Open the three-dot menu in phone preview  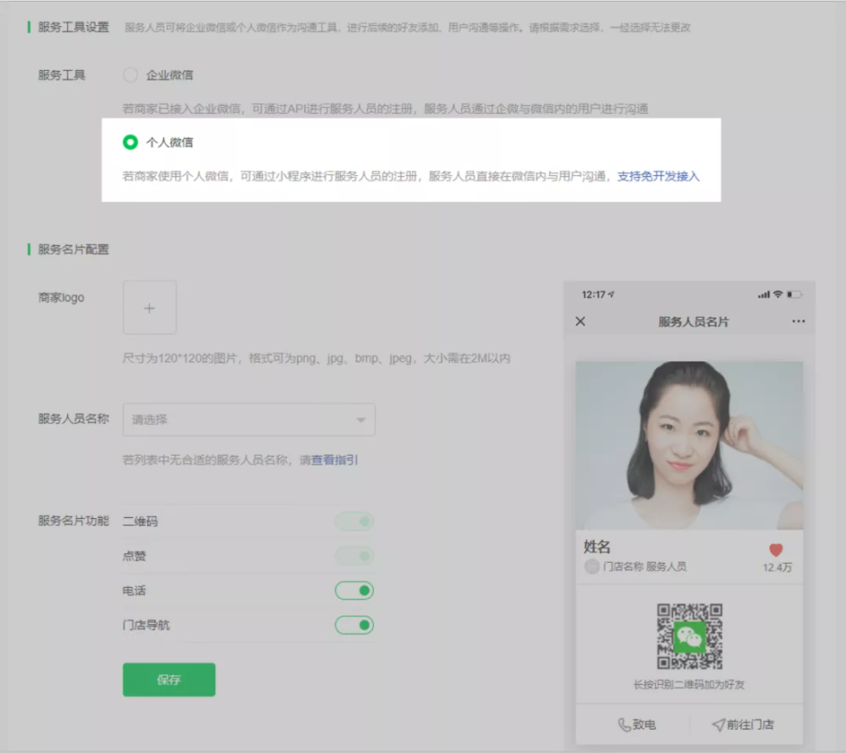799,321
